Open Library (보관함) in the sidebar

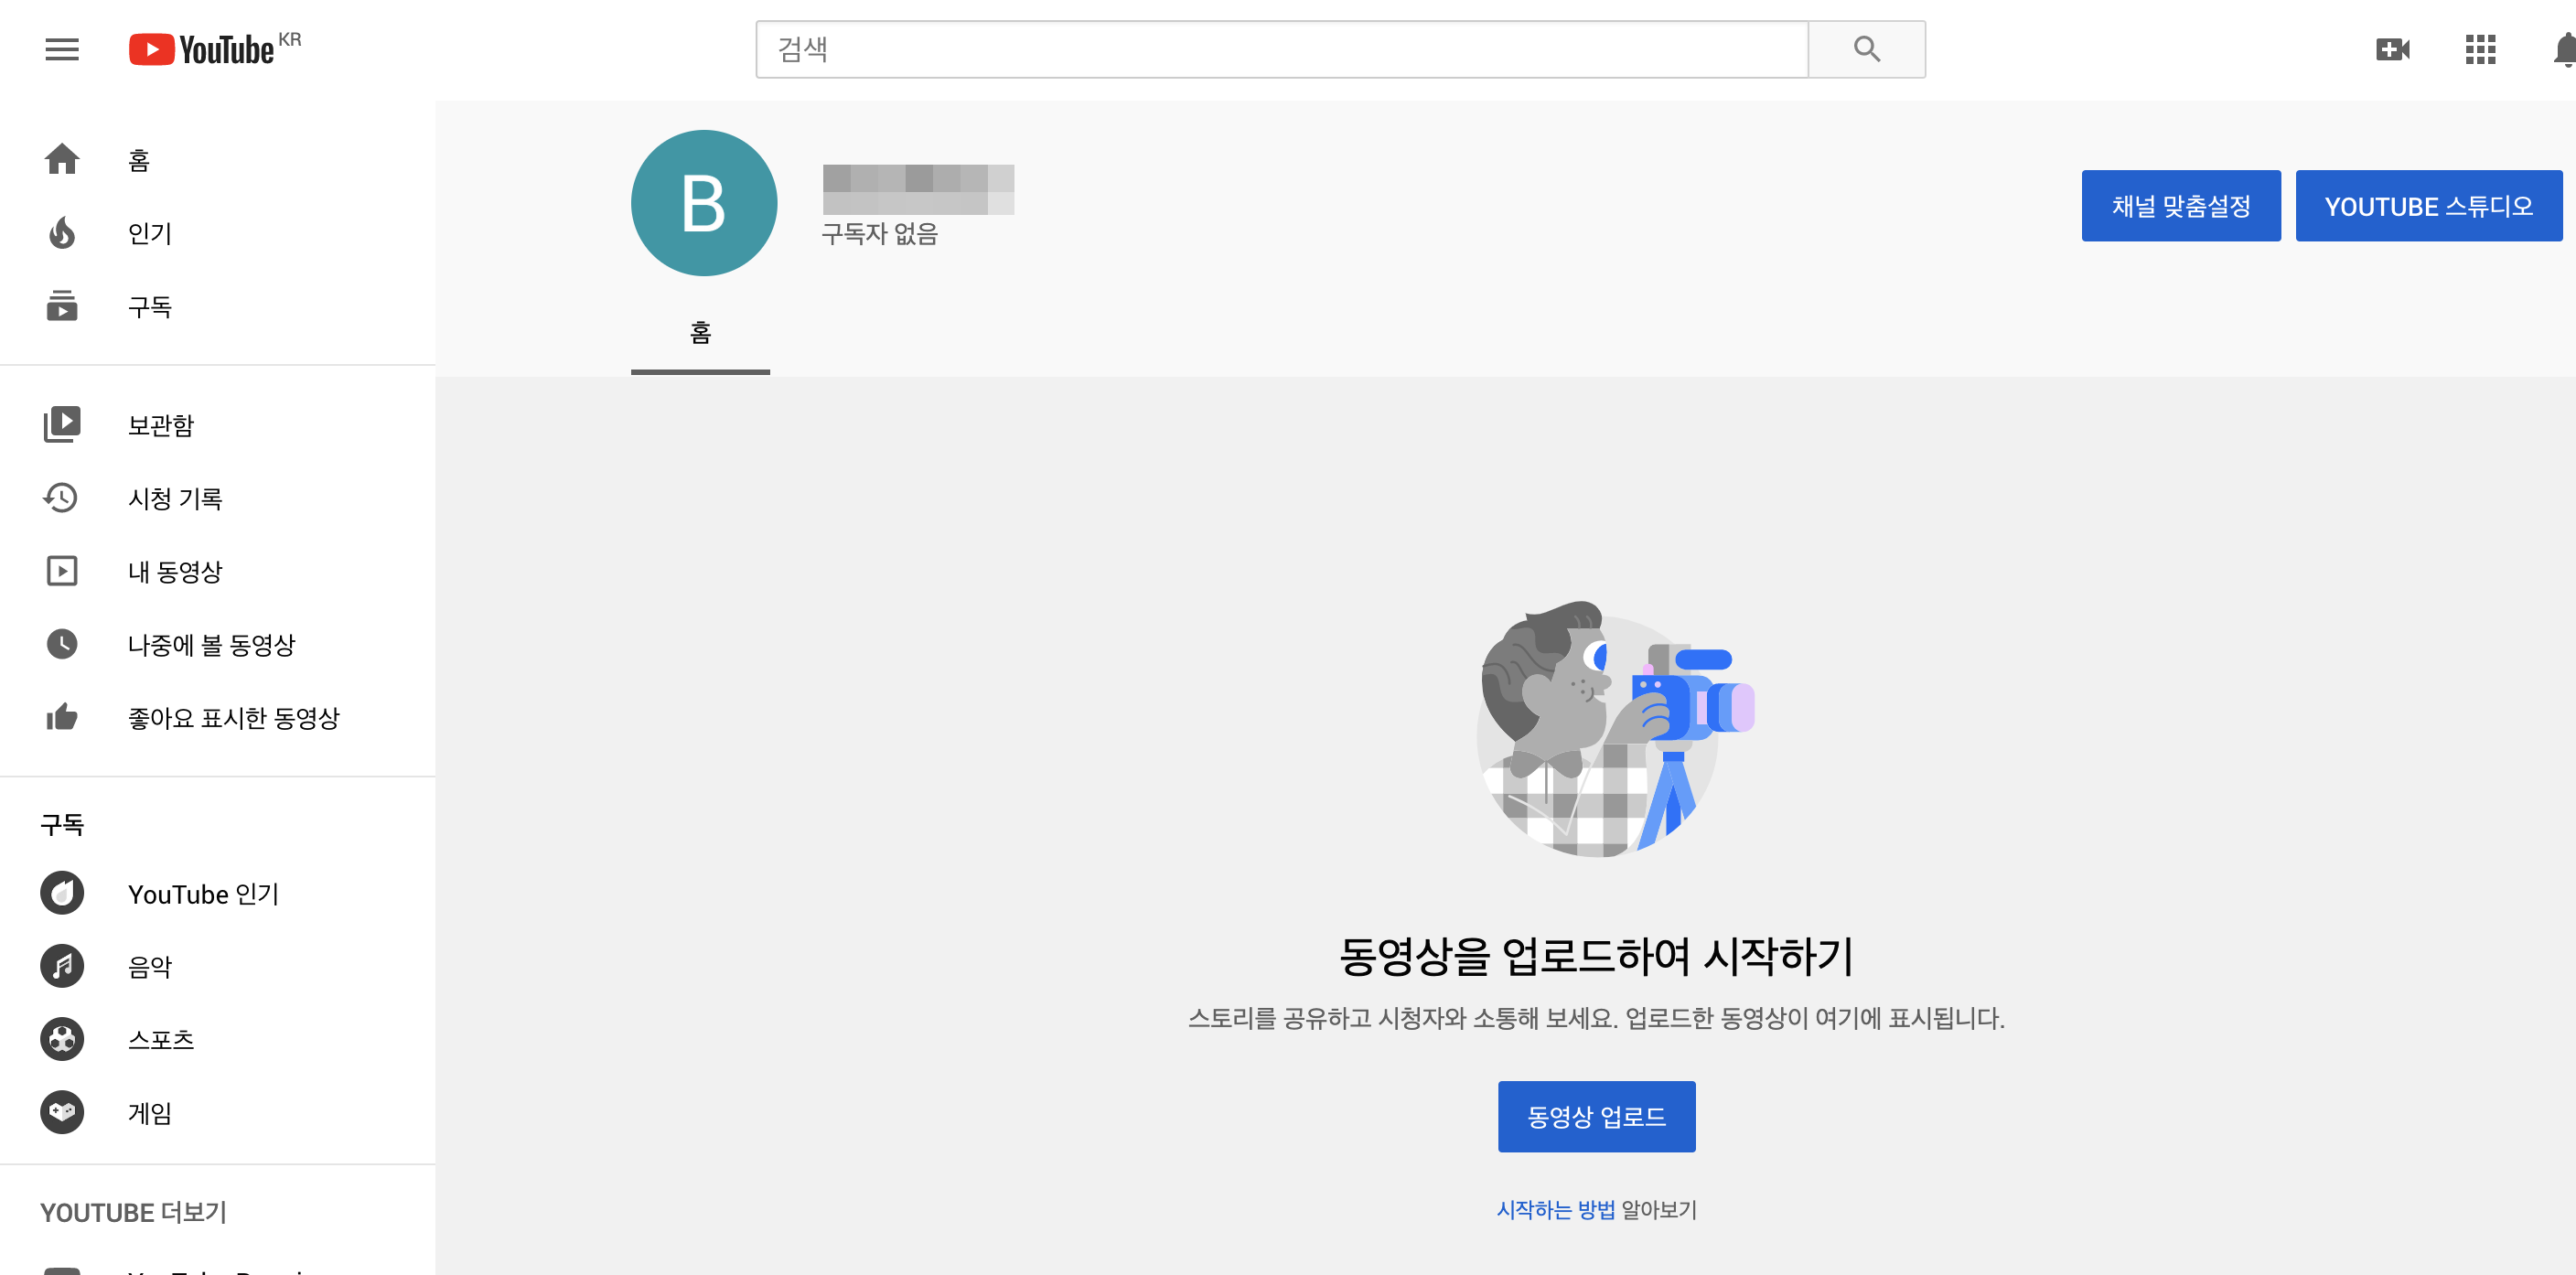pos(160,425)
